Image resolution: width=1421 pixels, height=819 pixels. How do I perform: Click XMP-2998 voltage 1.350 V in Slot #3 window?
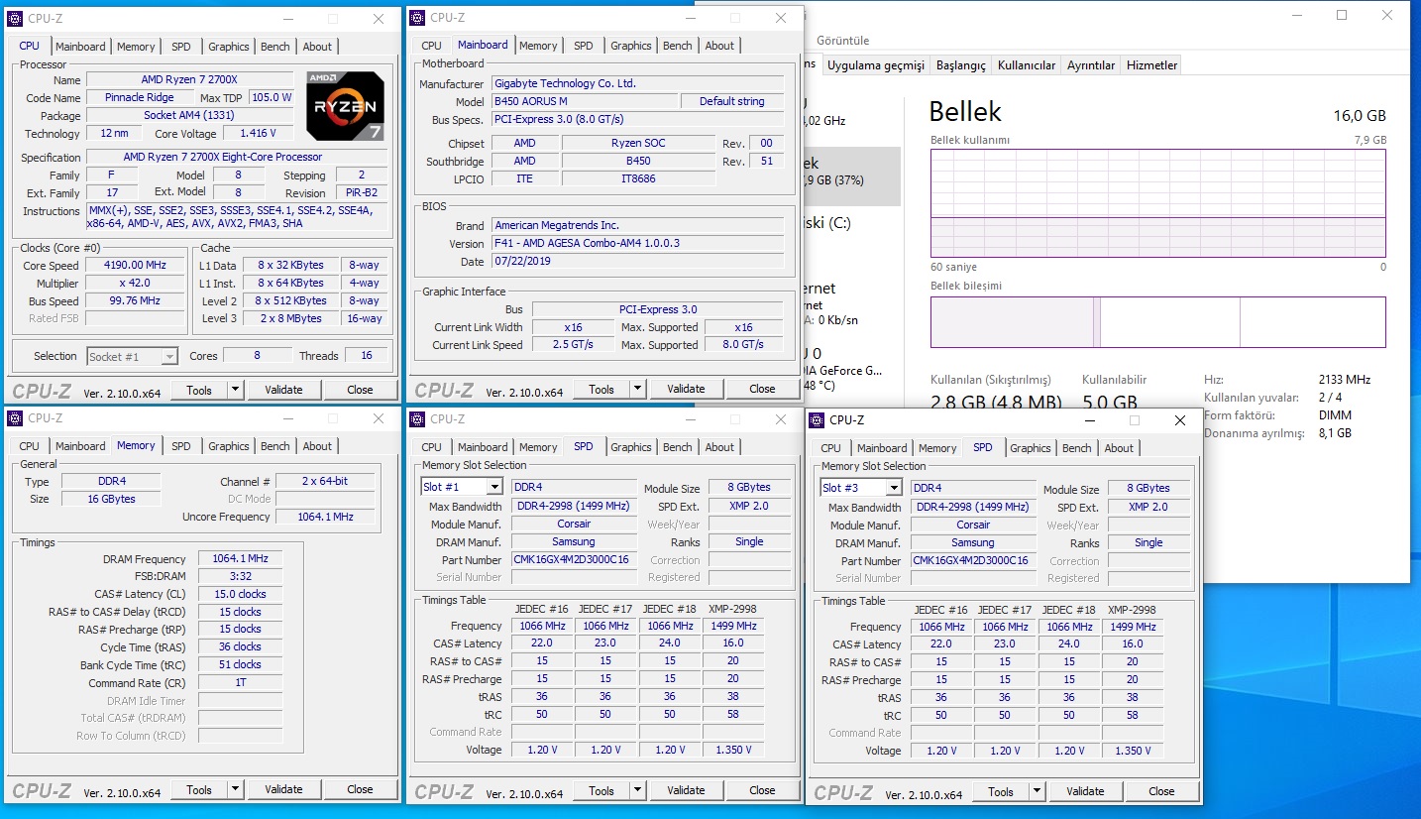[x=1135, y=751]
